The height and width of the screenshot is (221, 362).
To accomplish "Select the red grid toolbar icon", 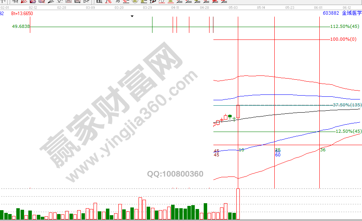I will (x=68, y=1).
